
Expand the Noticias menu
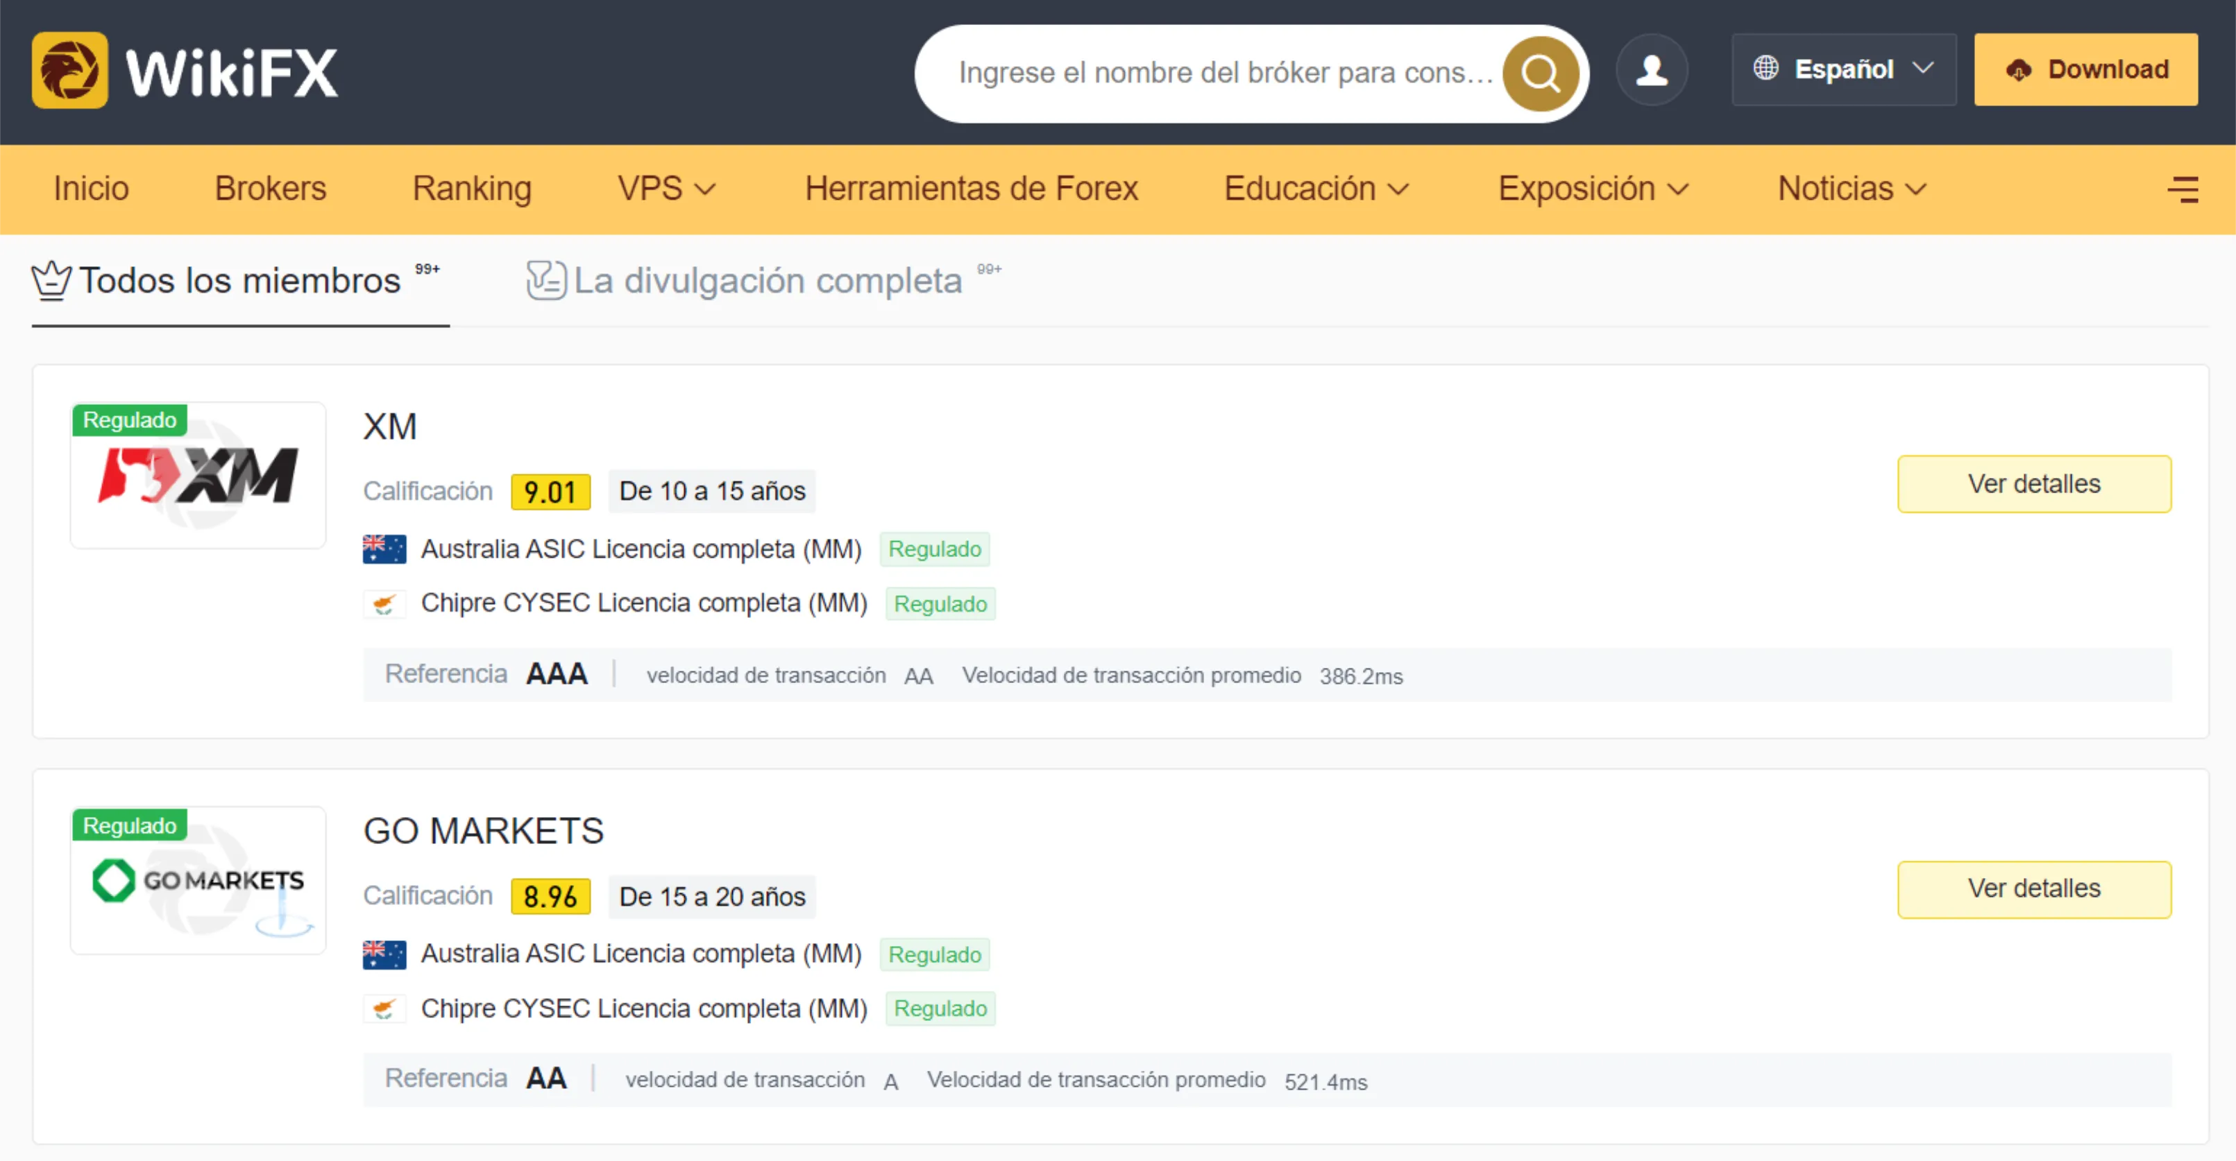1852,189
